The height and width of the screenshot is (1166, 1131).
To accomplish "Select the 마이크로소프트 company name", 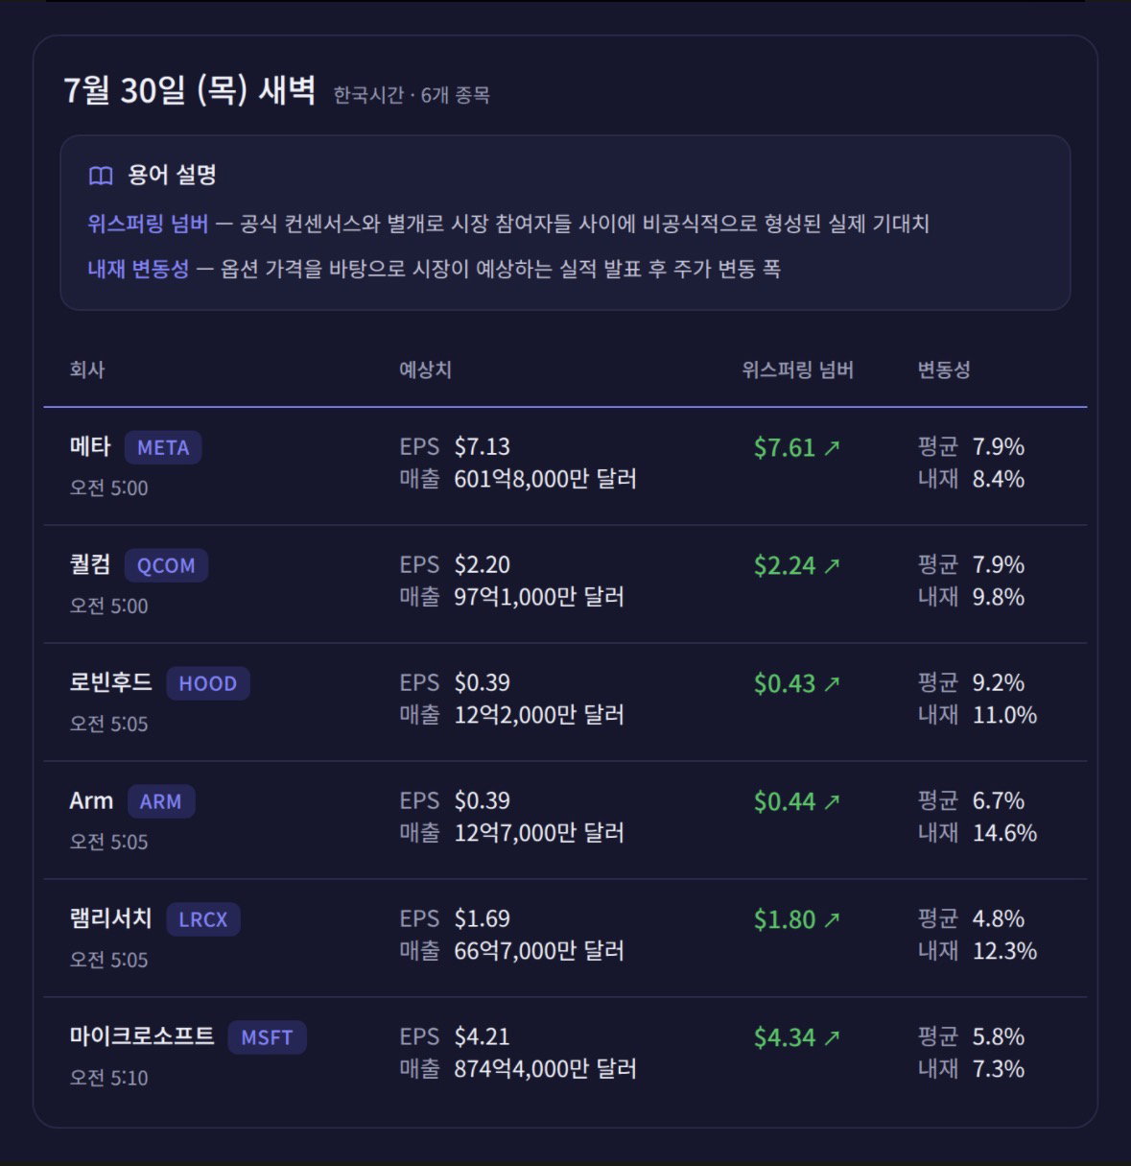I will tap(142, 1036).
